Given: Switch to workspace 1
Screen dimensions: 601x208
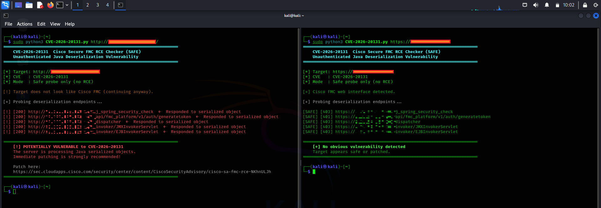Looking at the screenshot, I should point(78,5).
